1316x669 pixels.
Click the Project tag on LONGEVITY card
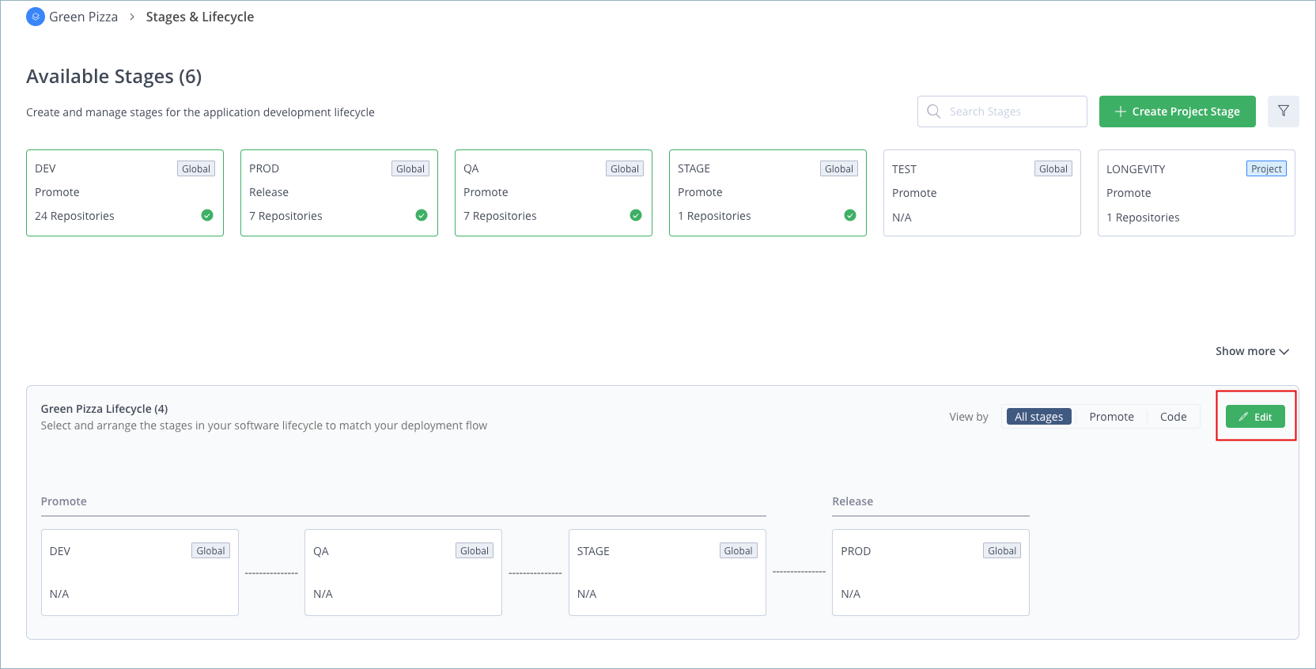point(1266,168)
